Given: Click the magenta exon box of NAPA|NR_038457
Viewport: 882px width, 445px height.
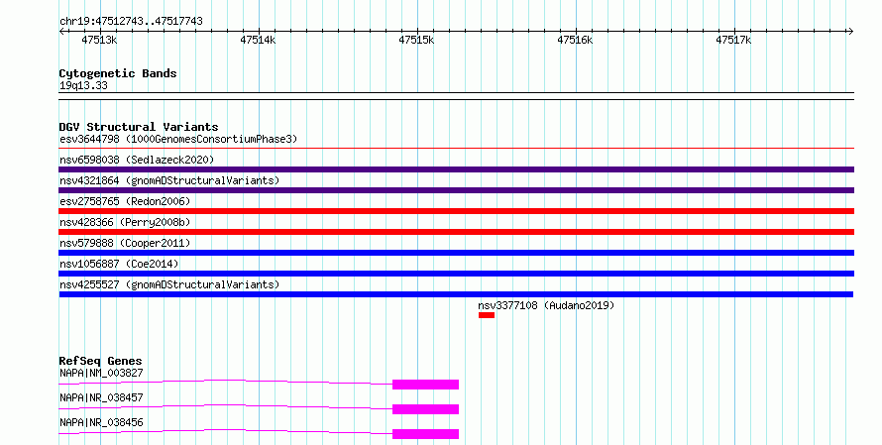Looking at the screenshot, I should [x=425, y=409].
